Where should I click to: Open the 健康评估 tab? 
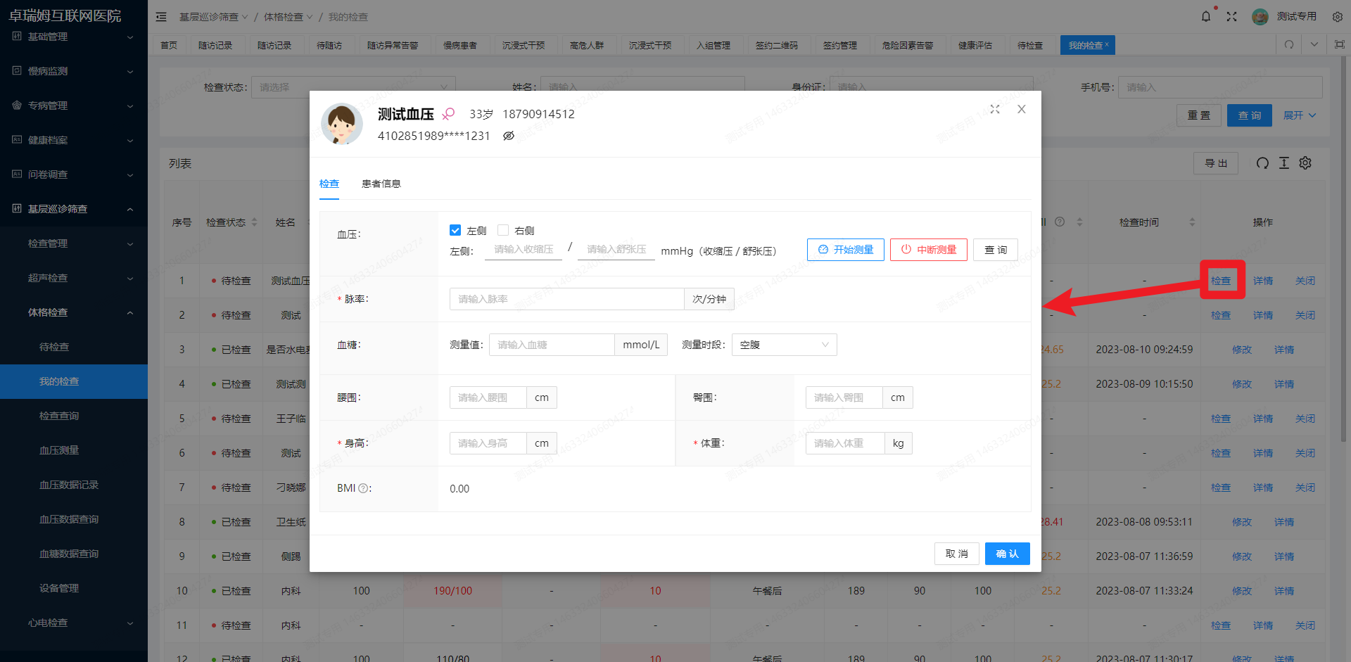(x=975, y=45)
